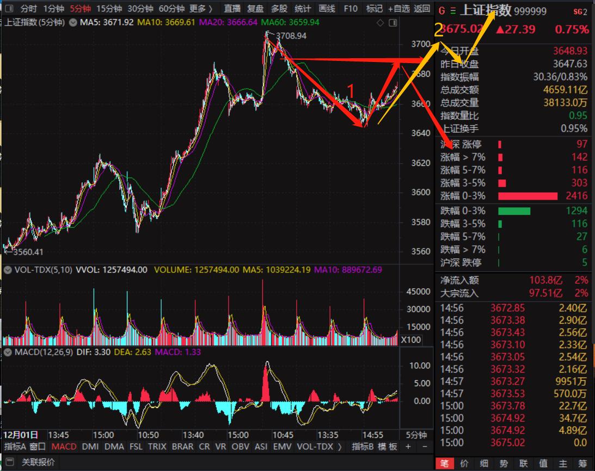Click the 关联报价 related quotes label

(38, 462)
